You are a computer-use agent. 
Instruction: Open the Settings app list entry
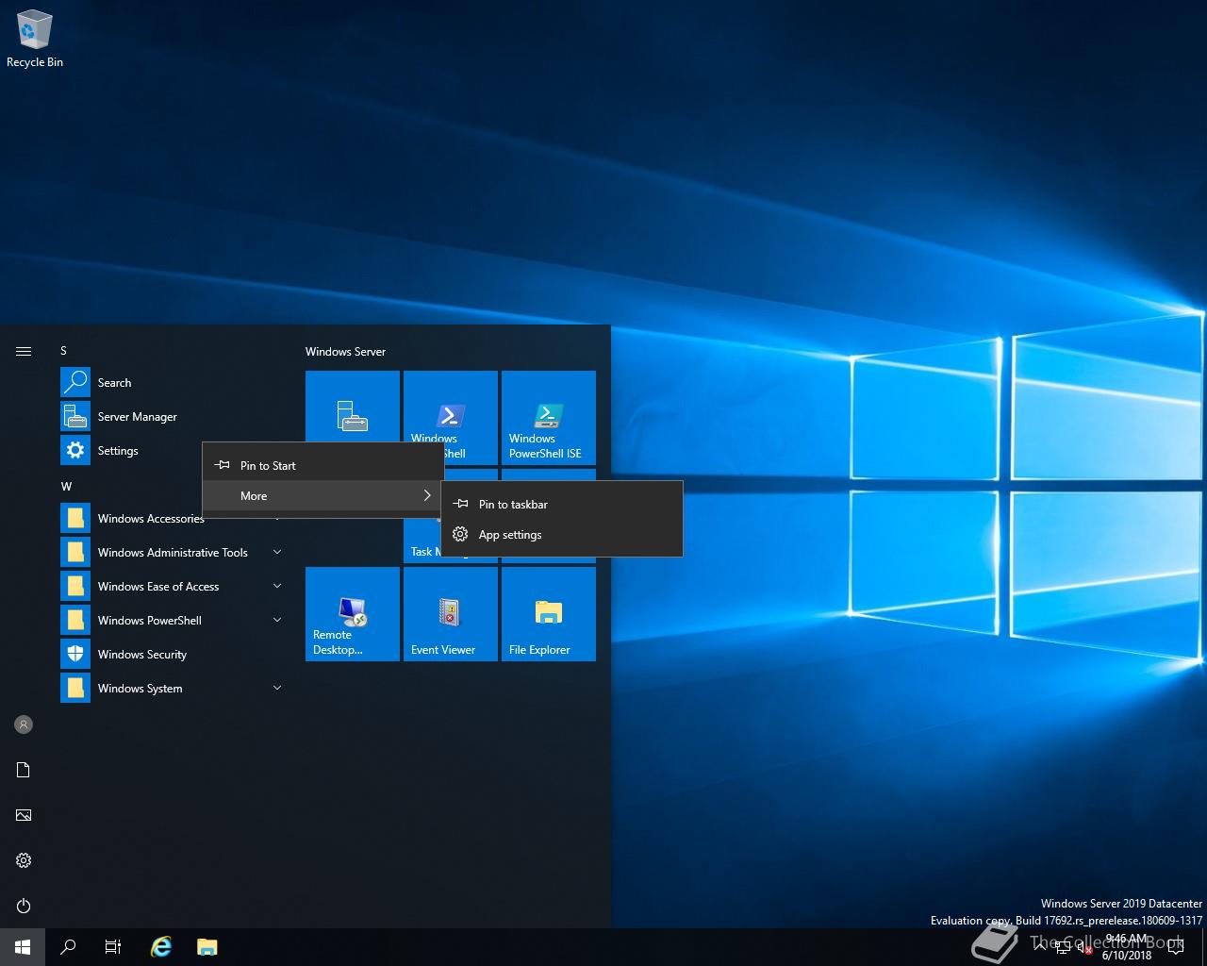tap(130, 451)
